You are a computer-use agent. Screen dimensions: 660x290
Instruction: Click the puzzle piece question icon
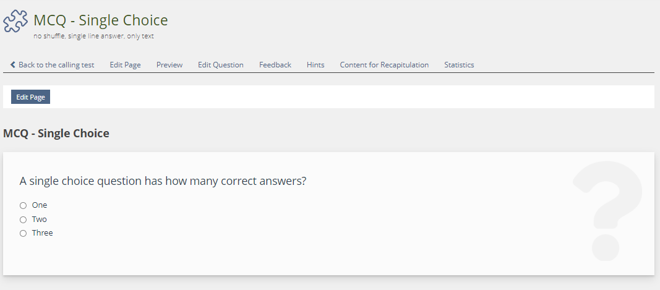coord(15,20)
